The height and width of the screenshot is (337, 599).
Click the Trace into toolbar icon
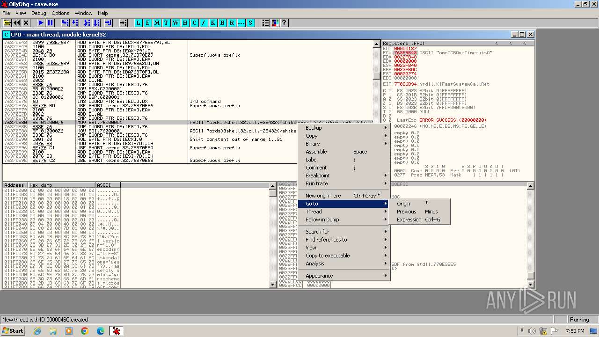click(x=87, y=22)
